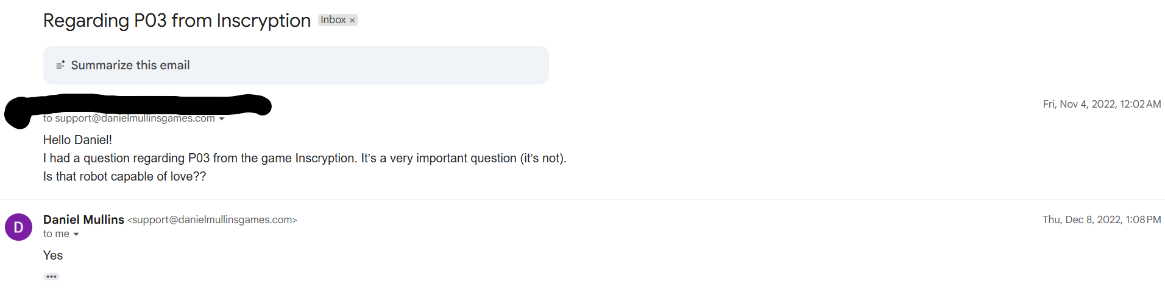This screenshot has width=1165, height=290.
Task: Click the Inbox label chip
Action: point(333,20)
